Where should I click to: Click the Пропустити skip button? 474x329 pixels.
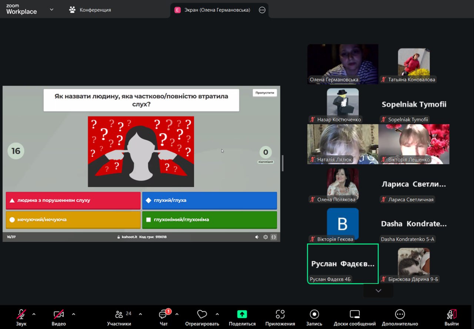coord(265,93)
